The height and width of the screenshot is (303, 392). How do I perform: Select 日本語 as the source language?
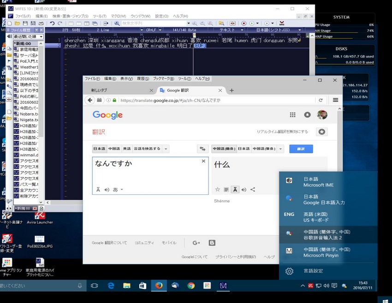100,149
